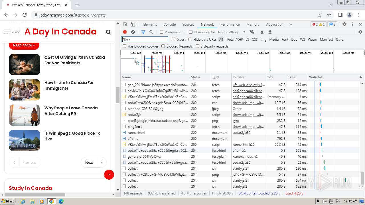Switch to the Application tab
Image resolution: width=365 pixels, height=205 pixels.
coord(275,24)
